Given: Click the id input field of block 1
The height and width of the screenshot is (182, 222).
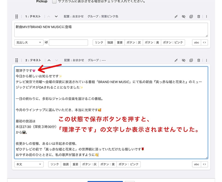Looking at the screenshot, I should coord(68,42).
